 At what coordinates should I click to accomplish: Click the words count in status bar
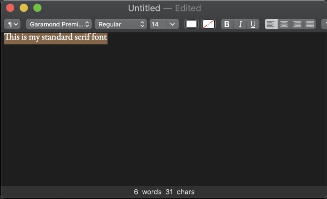coord(147,192)
